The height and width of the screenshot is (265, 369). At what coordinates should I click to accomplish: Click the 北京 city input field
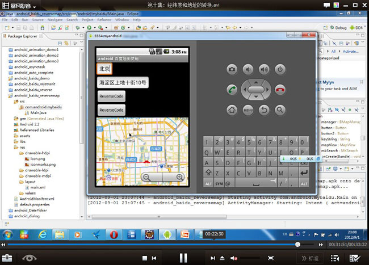point(104,69)
